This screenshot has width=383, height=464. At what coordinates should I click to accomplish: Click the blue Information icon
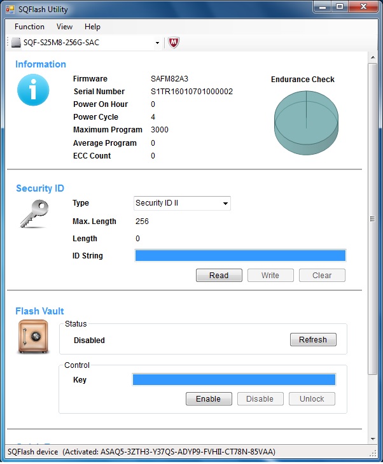(x=33, y=90)
